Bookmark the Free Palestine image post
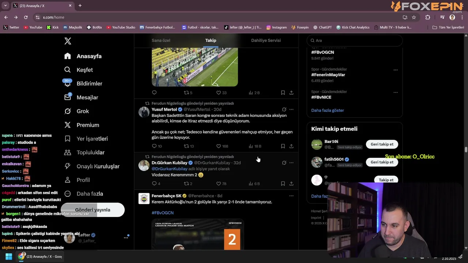The height and width of the screenshot is (263, 468). (x=283, y=93)
